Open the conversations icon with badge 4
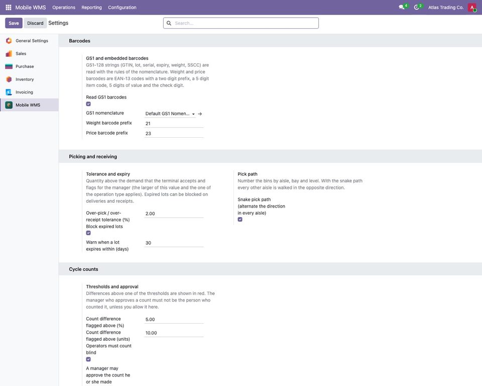The image size is (482, 386). pos(402,7)
